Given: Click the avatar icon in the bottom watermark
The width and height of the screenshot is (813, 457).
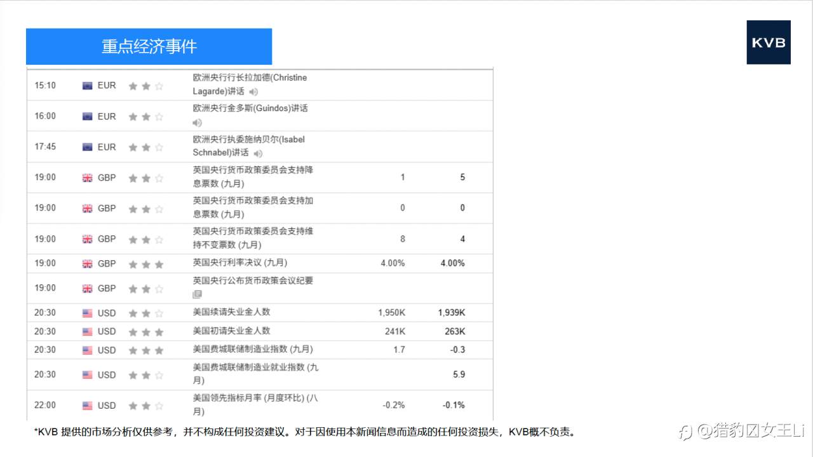Looking at the screenshot, I should [x=685, y=431].
